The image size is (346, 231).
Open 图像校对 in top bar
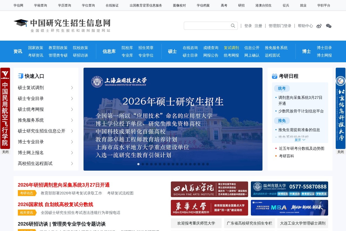pyautogui.click(x=179, y=5)
